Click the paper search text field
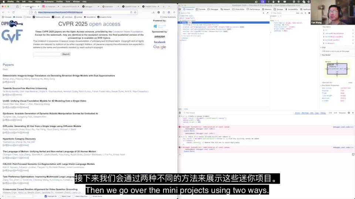Screen dimensions: 355x199 (x=47, y=54)
